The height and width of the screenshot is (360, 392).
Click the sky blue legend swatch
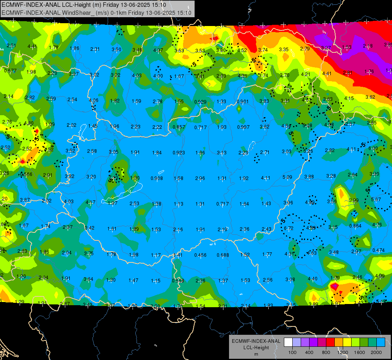click(x=381, y=342)
